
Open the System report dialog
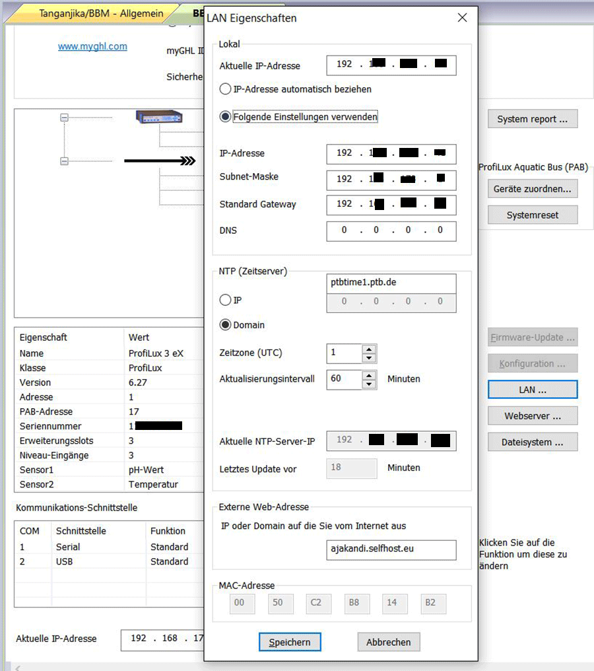[x=533, y=119]
